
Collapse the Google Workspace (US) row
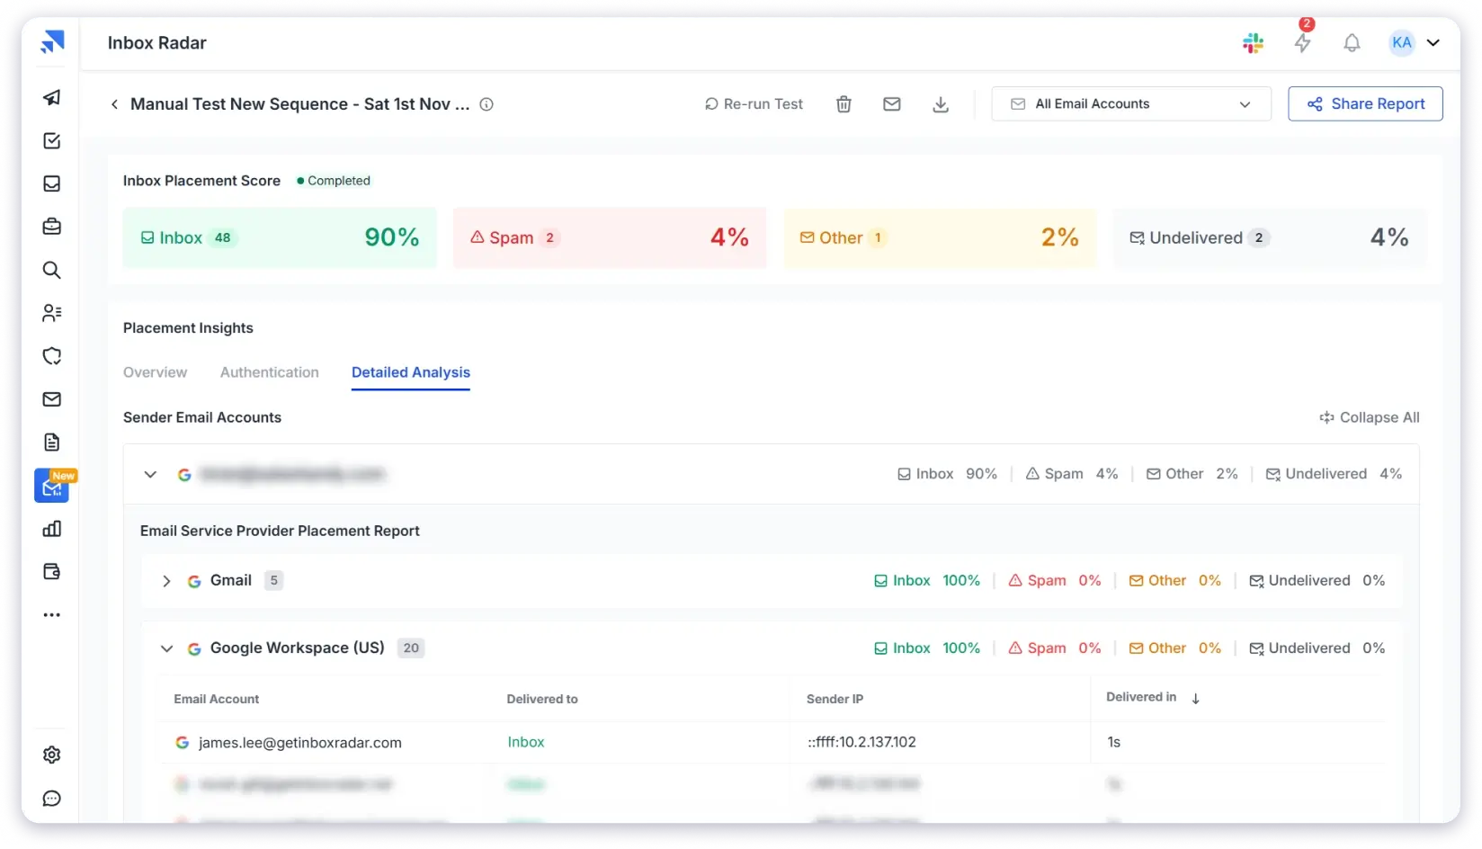pyautogui.click(x=166, y=648)
